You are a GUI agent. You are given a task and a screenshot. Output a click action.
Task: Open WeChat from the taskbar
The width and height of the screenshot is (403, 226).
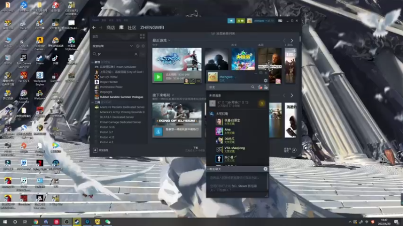108,221
